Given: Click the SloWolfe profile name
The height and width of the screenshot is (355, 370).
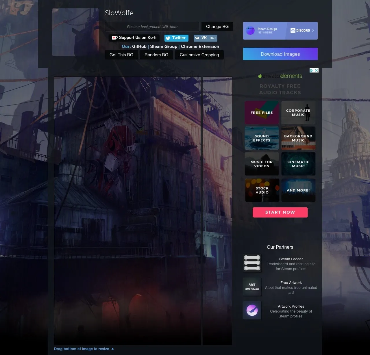Looking at the screenshot, I should click(119, 13).
